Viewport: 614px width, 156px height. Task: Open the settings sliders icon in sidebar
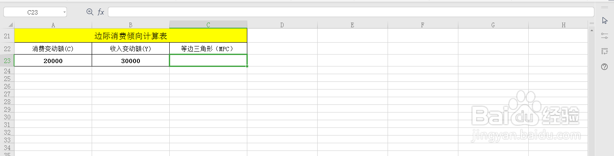coord(604,36)
